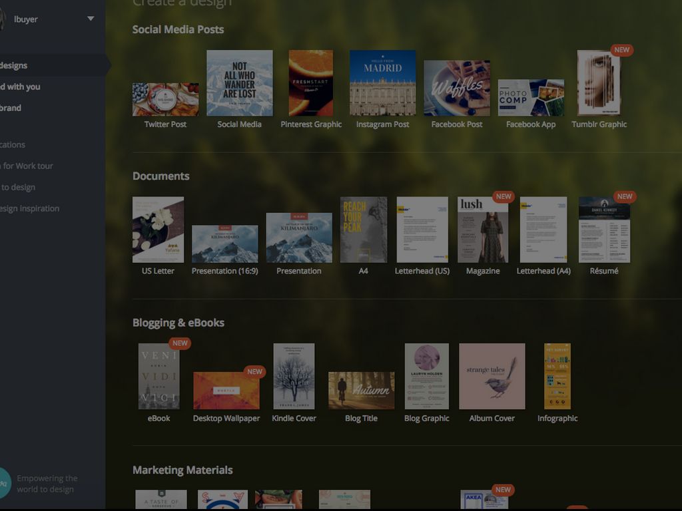Screen dimensions: 682x511
Task: Click the Album Cover bird thumbnail
Action: (x=492, y=377)
